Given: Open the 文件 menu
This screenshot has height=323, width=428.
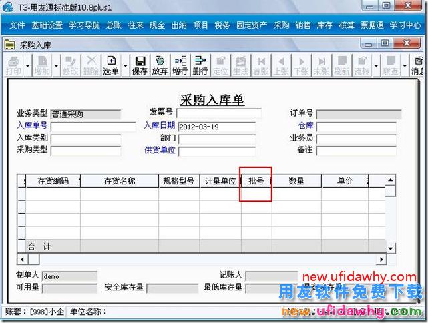Looking at the screenshot, I should 17,25.
